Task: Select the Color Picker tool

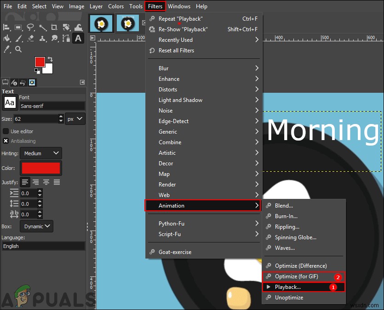Action: (x=6, y=49)
